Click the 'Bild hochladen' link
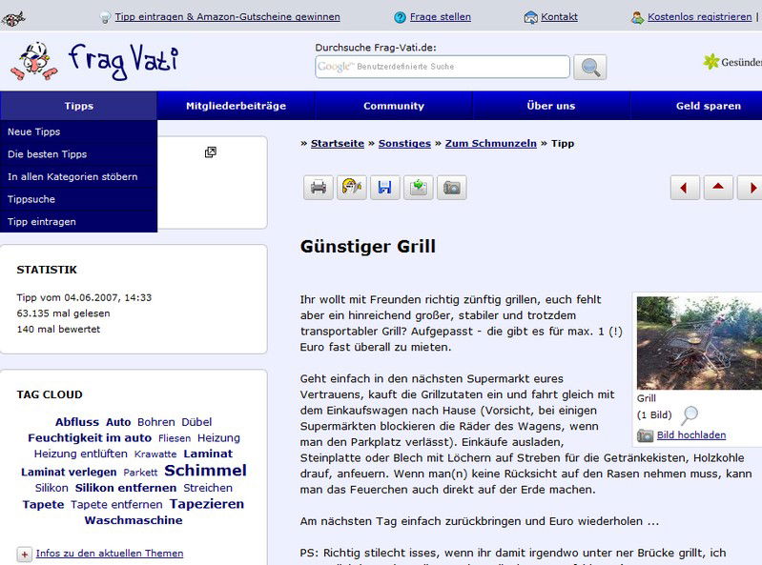The height and width of the screenshot is (565, 762). [x=691, y=435]
